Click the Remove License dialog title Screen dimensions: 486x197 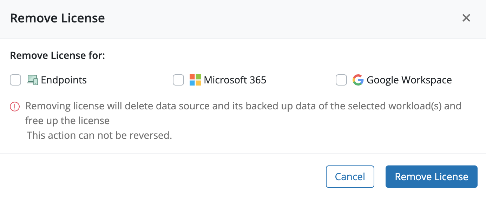(x=58, y=18)
